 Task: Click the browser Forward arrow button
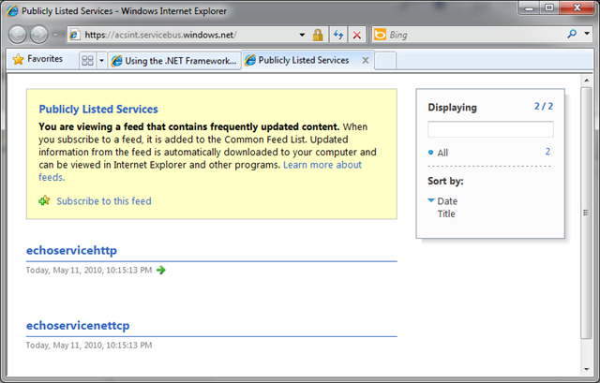click(x=40, y=35)
